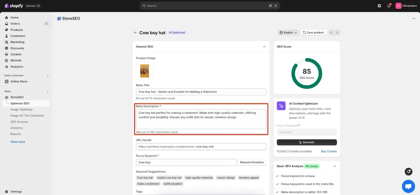
Task: Expand the Sales channels section
Action: [48, 76]
